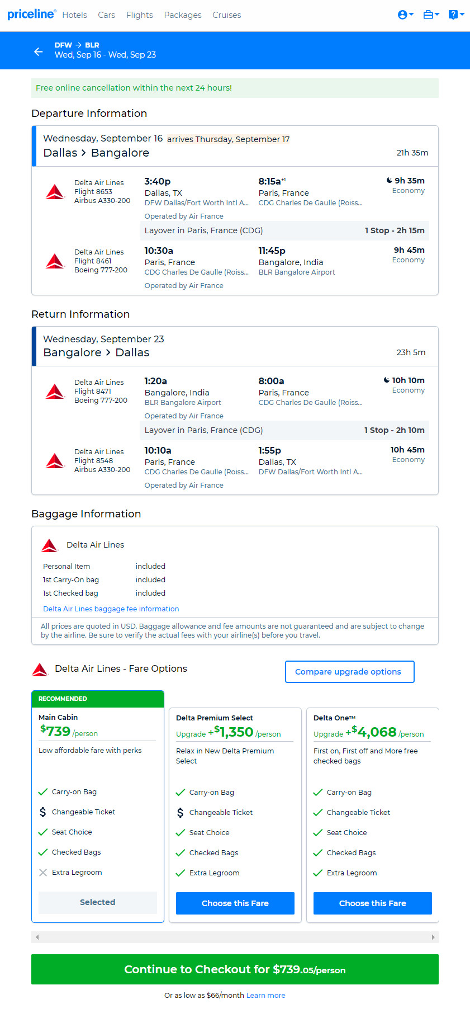Image resolution: width=470 pixels, height=1018 pixels.
Task: Click the Premium Select Changeable Ticket dollar icon
Action: [x=181, y=812]
